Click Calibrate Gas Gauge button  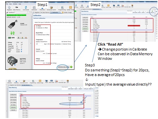64,67
